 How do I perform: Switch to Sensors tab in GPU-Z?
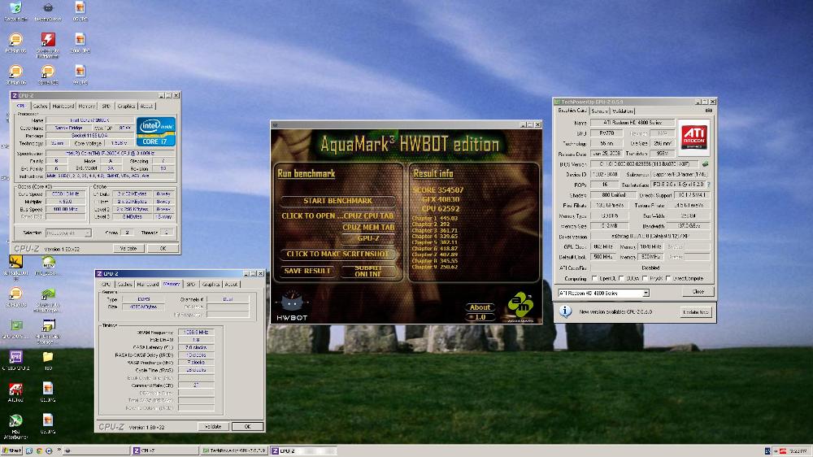(x=599, y=111)
